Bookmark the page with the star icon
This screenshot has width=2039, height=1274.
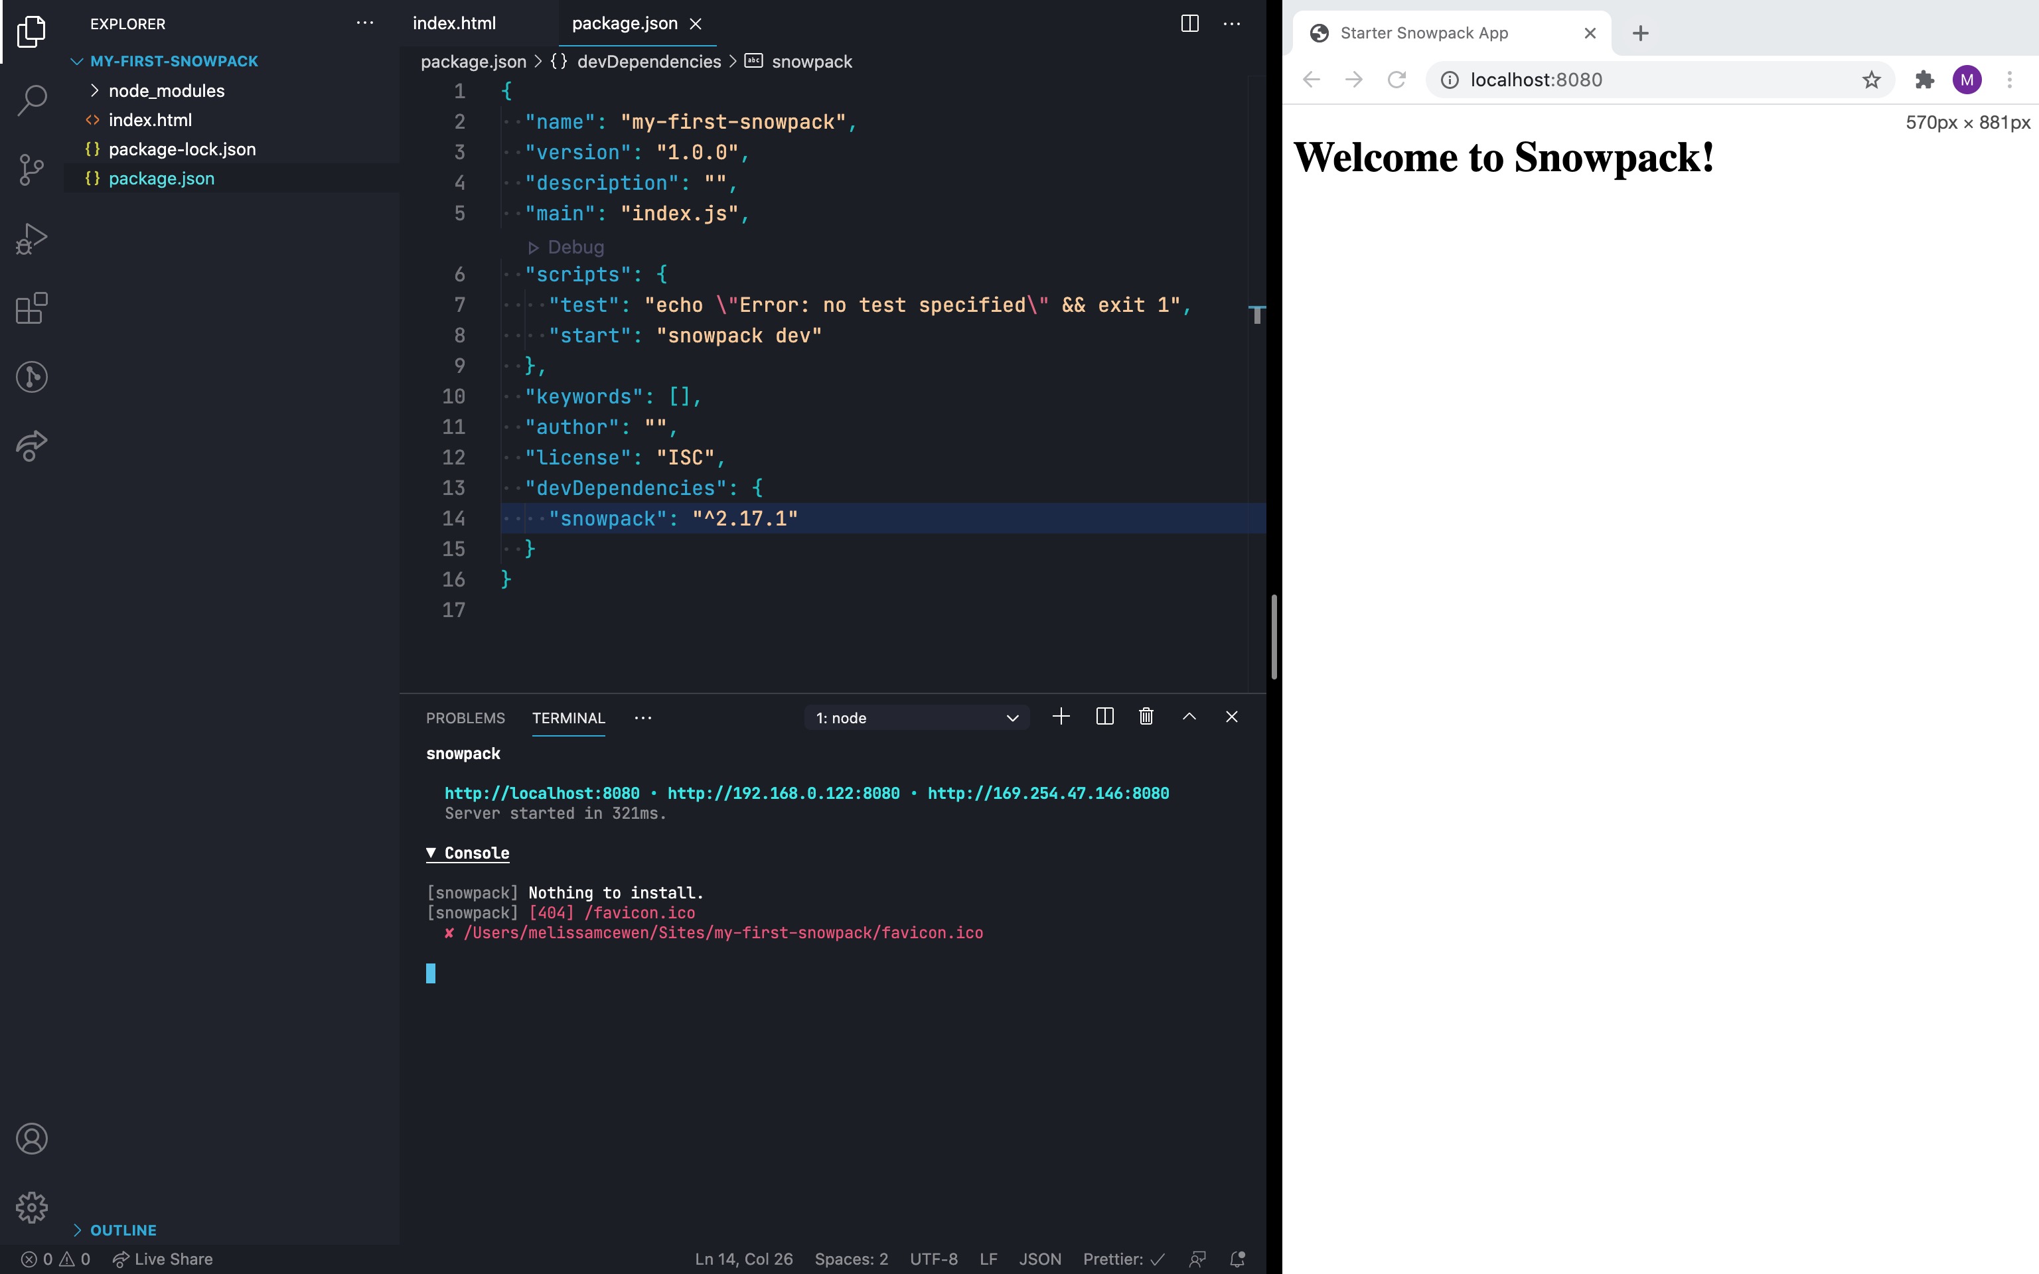click(x=1871, y=79)
